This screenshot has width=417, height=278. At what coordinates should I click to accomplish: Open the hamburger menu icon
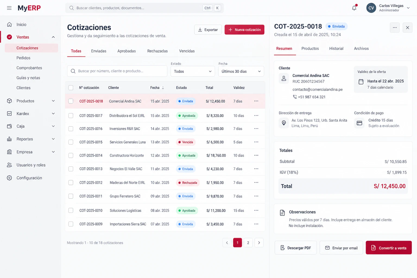(x=9, y=8)
